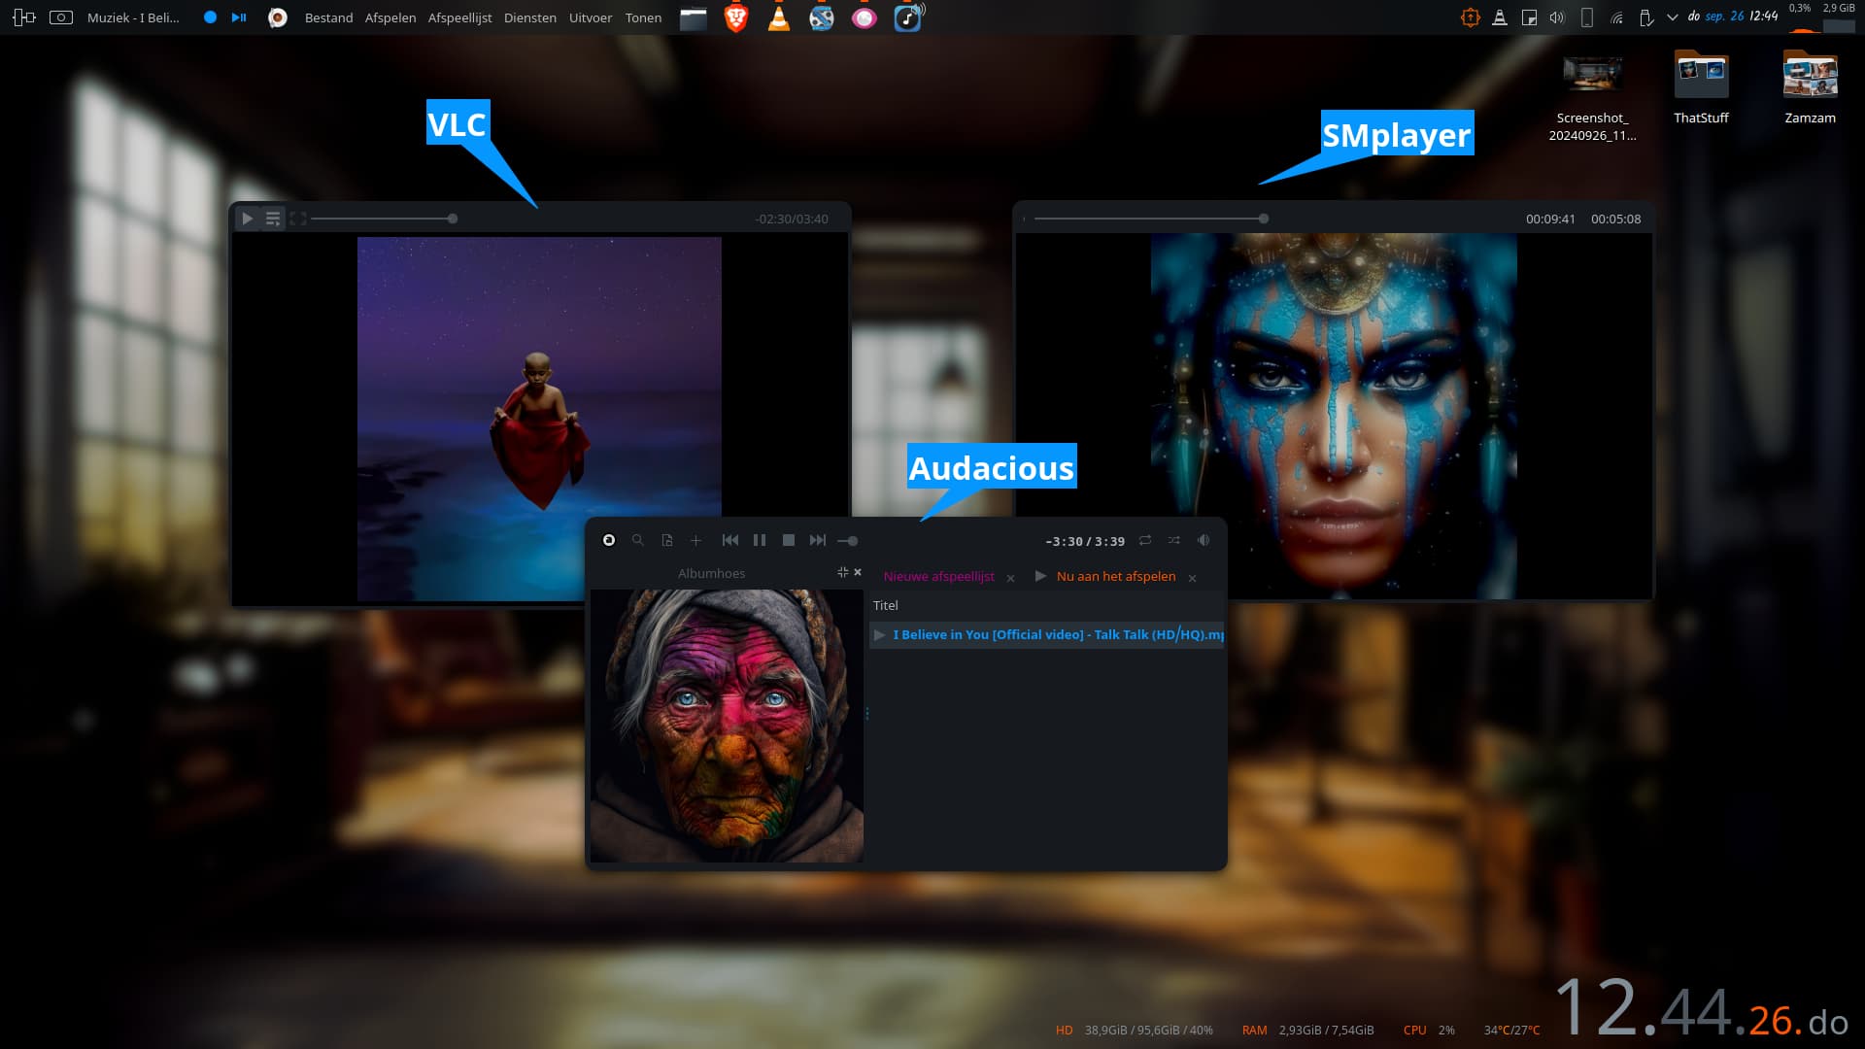Click SMplayer seek slider handle

(1264, 219)
